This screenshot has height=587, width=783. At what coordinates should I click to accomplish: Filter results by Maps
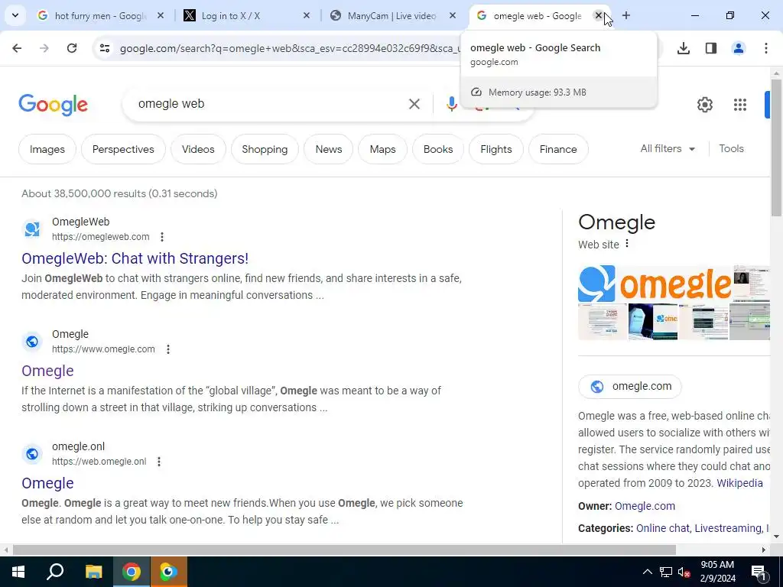[x=382, y=149]
